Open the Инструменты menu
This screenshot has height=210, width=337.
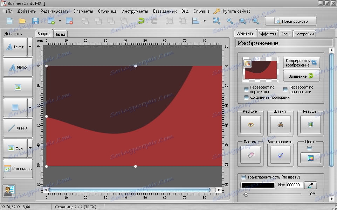(135, 11)
